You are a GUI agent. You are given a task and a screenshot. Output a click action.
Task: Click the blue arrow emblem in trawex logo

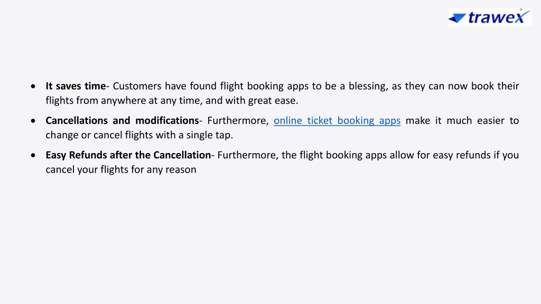tap(457, 18)
